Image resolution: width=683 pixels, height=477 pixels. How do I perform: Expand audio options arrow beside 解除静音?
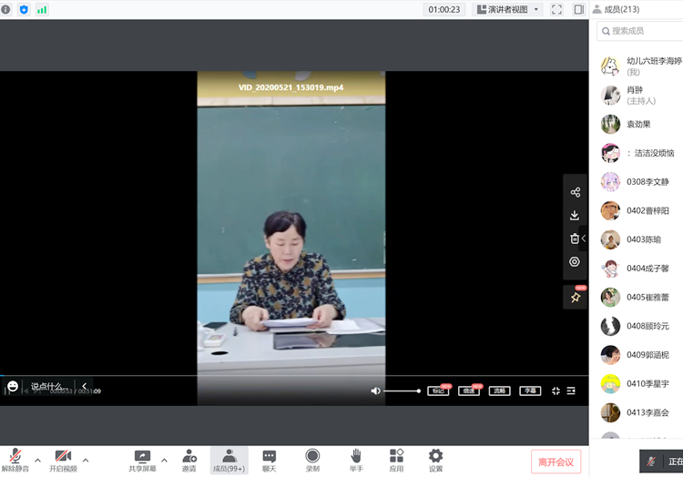[38, 460]
